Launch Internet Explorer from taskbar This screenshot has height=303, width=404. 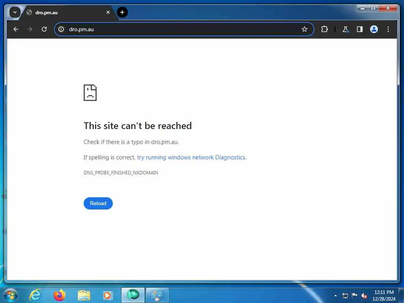(x=35, y=295)
